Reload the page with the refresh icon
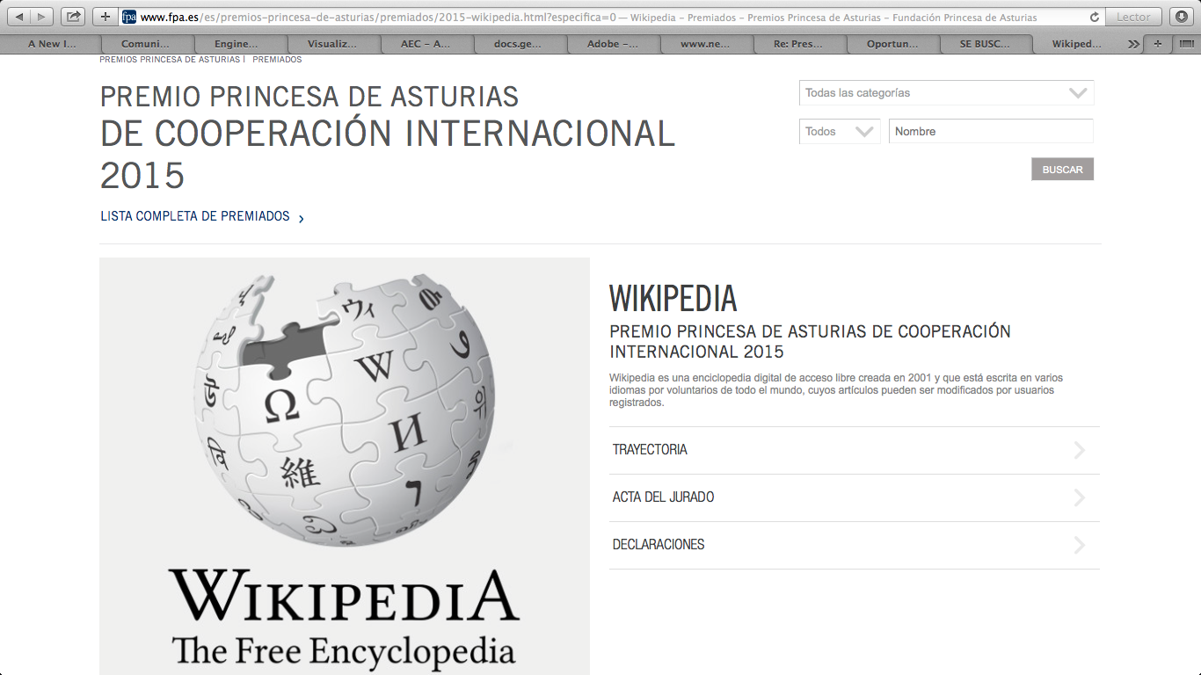 (1094, 17)
